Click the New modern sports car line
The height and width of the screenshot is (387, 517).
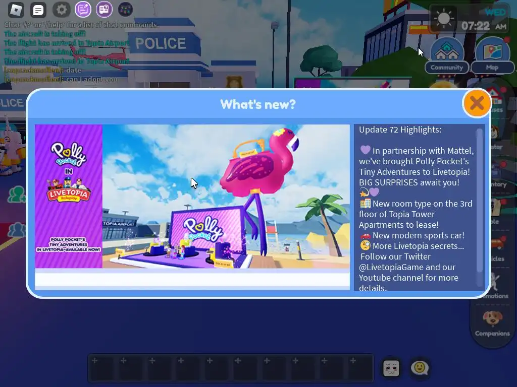(x=412, y=236)
